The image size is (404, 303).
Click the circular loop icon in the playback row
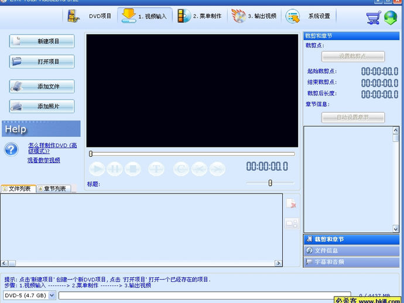[x=181, y=169]
